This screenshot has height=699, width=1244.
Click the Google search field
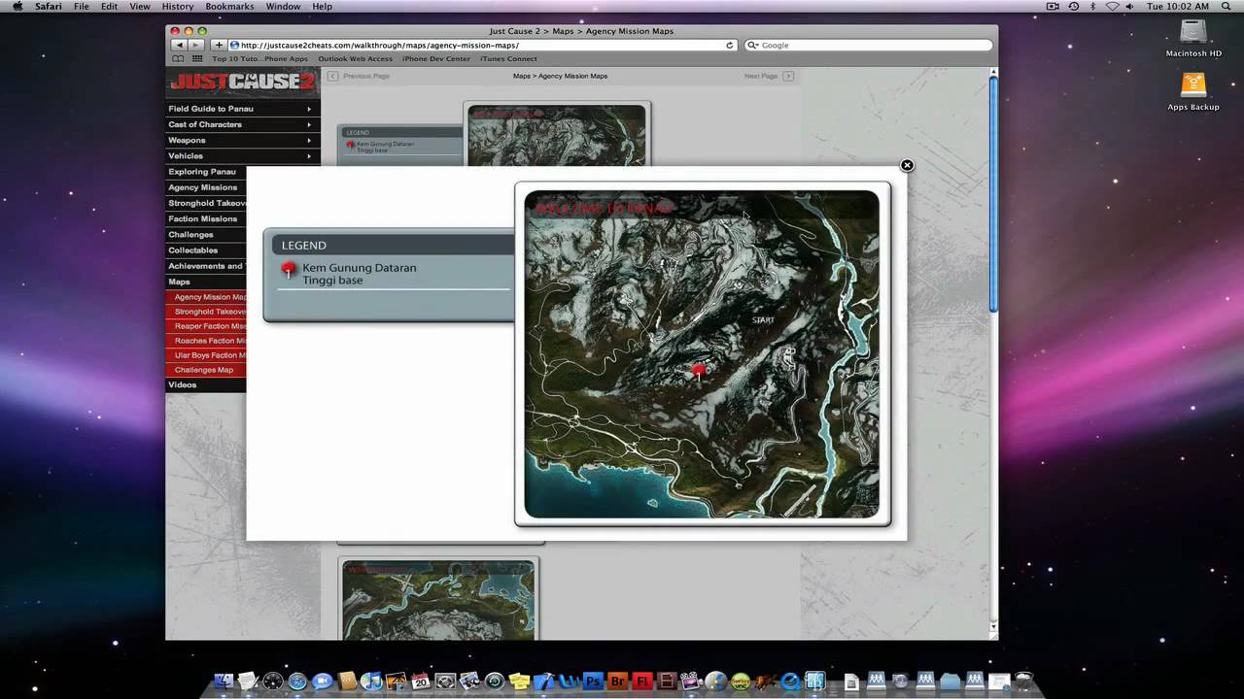click(869, 45)
